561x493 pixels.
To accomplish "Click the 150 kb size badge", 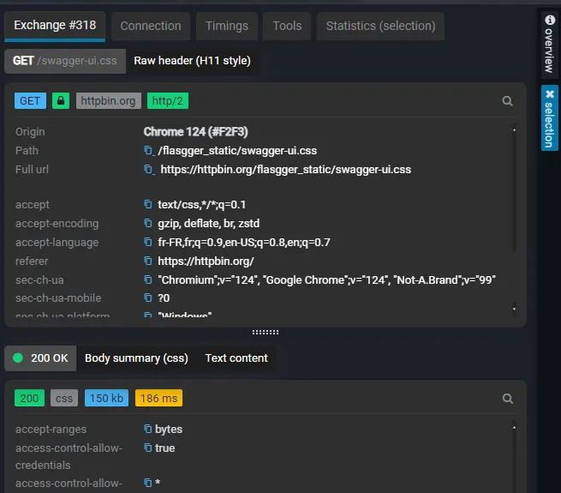I will pos(106,398).
